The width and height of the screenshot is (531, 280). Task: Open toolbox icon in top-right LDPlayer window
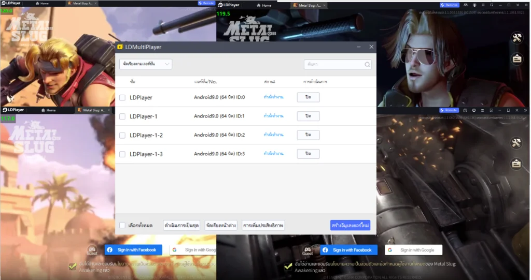tap(517, 38)
